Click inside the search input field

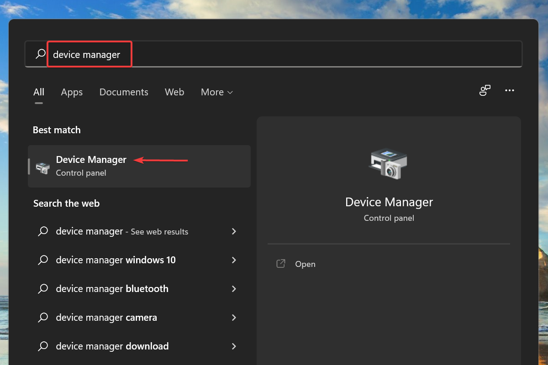[183, 54]
